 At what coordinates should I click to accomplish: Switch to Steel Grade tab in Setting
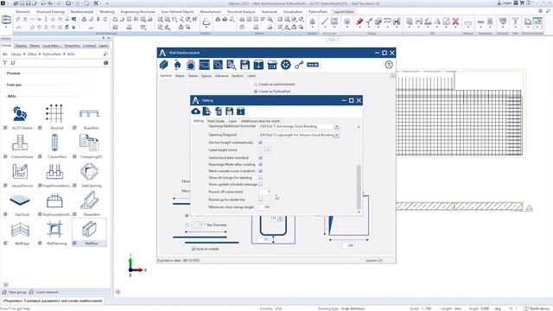point(215,121)
